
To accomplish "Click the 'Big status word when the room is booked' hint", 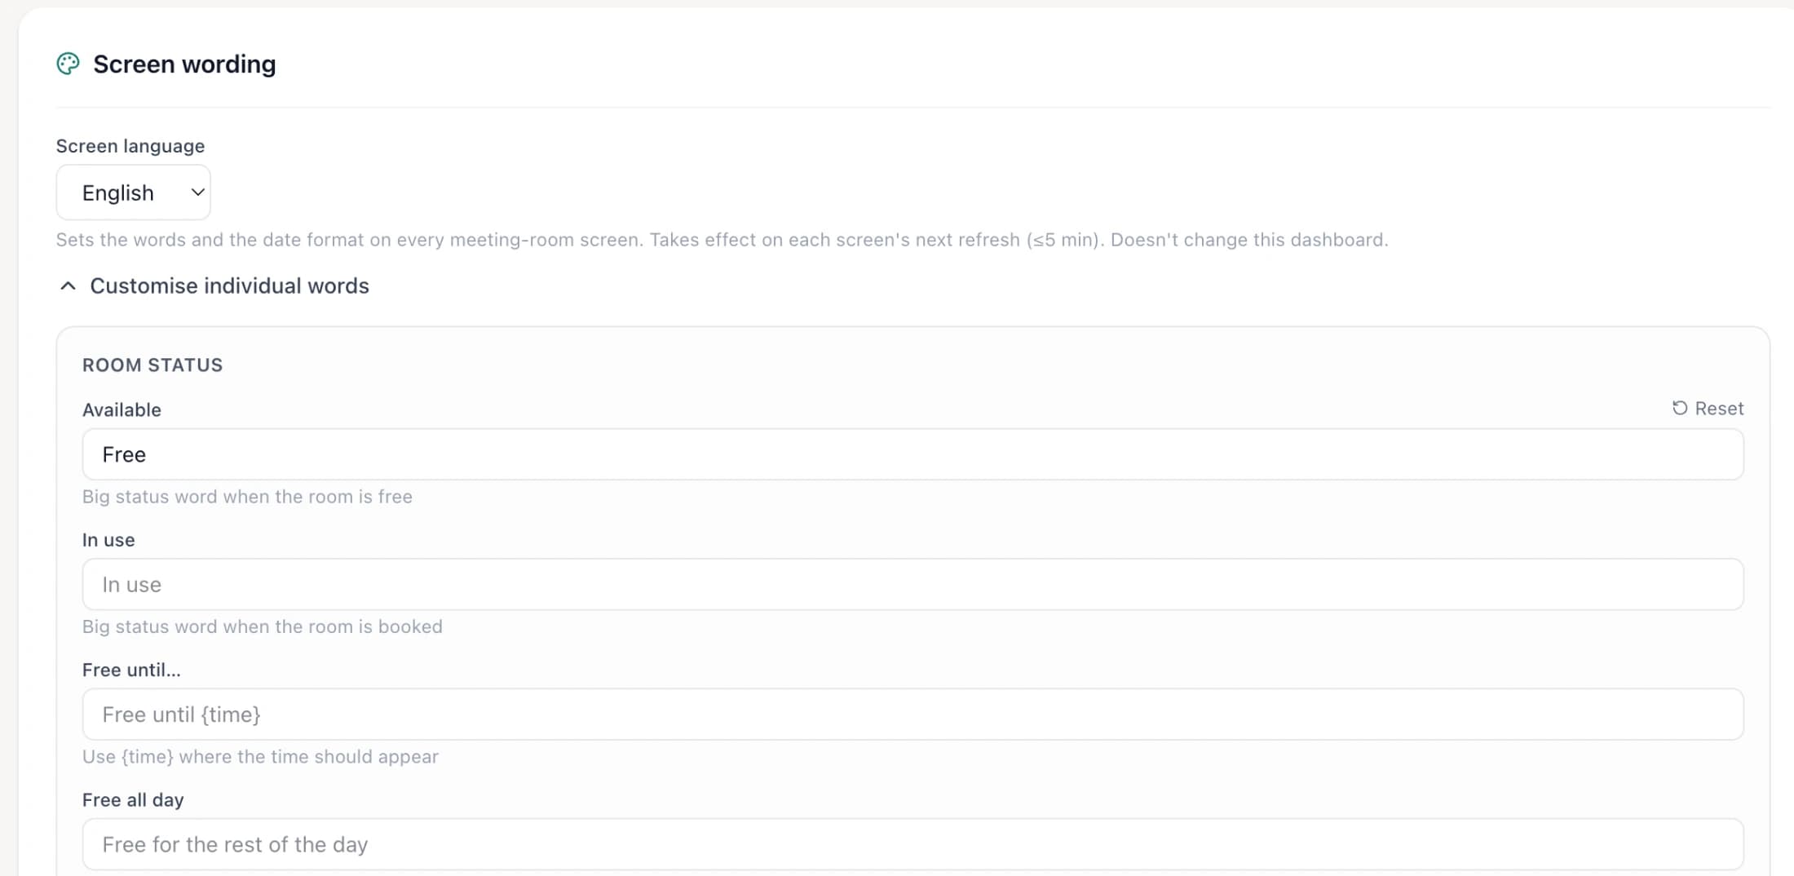I will click(x=263, y=626).
